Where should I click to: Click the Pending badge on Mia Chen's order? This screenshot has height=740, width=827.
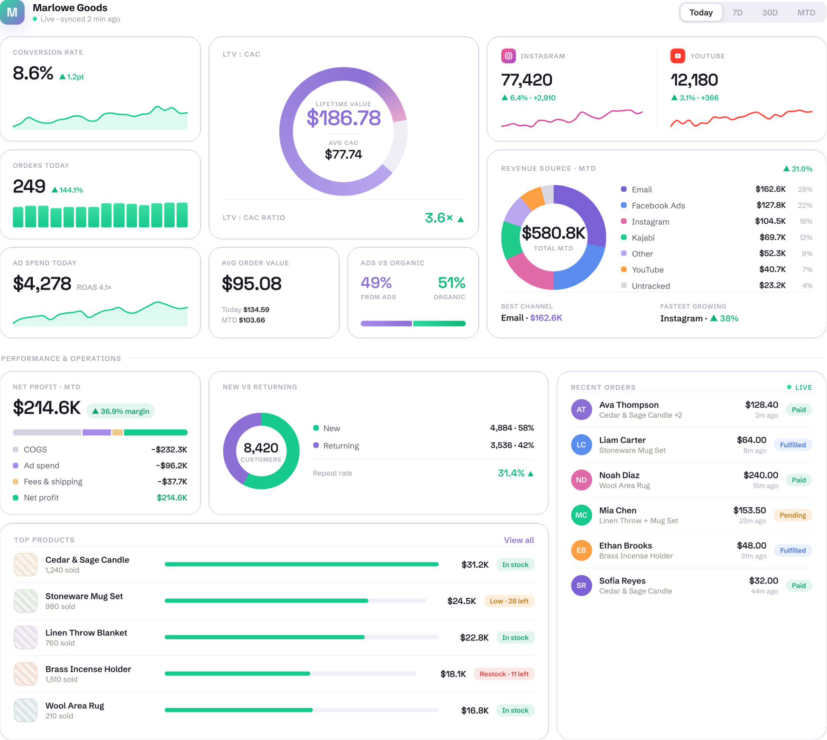coord(792,515)
